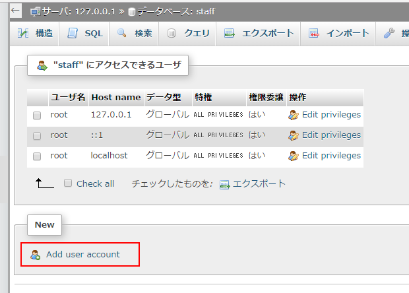Click edit privileges icon in localhost row
Viewport: 409px width, 293px height.
294,156
